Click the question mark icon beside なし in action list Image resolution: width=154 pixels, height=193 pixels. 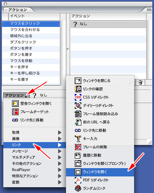tap(75, 24)
